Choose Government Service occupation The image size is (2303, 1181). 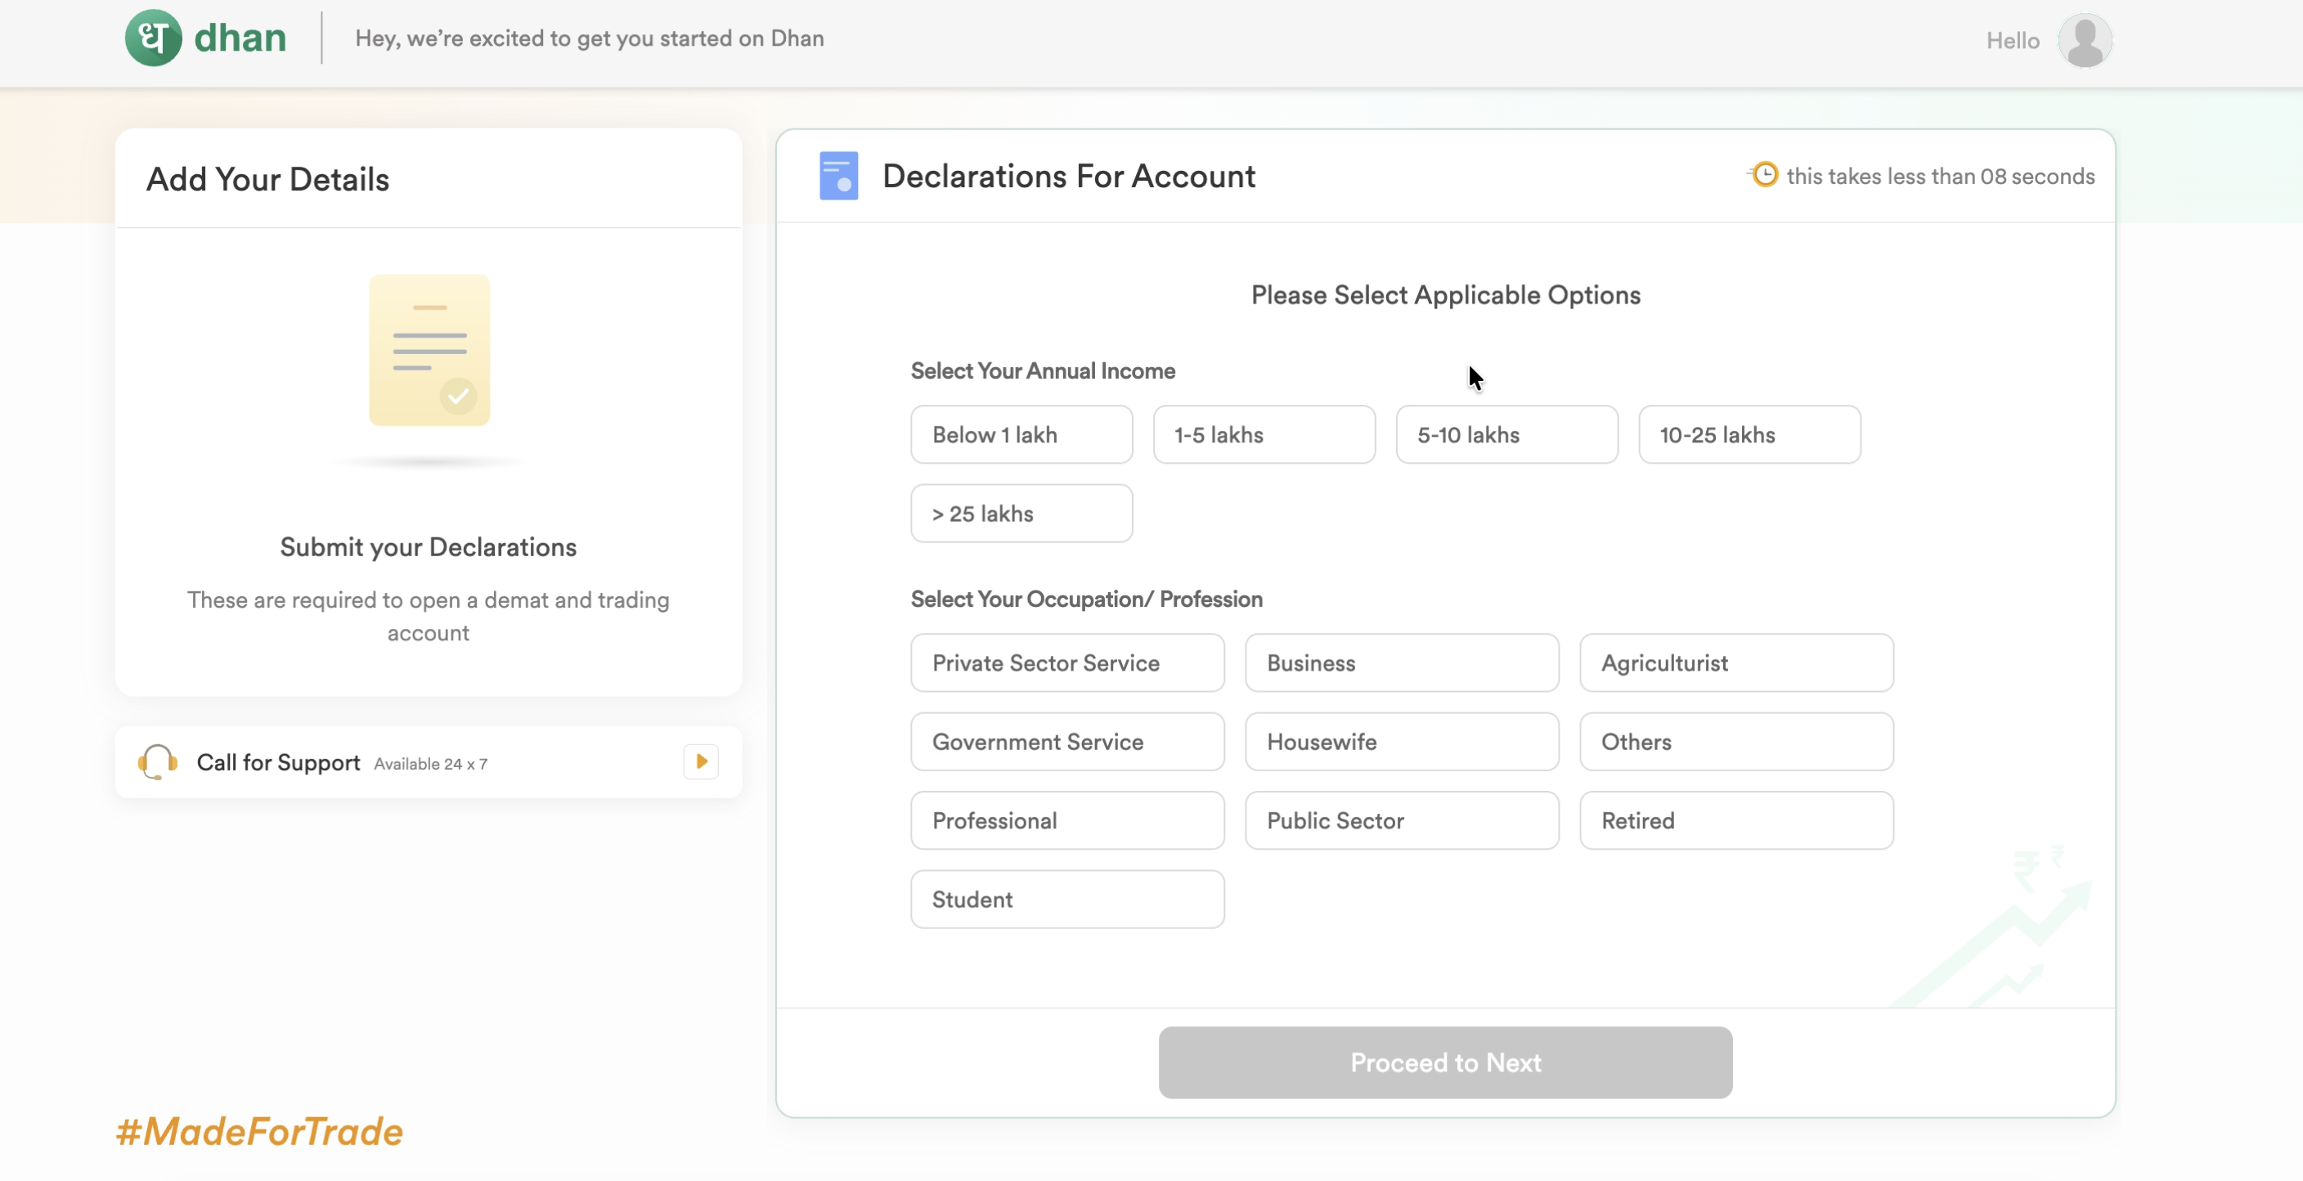[x=1067, y=741]
